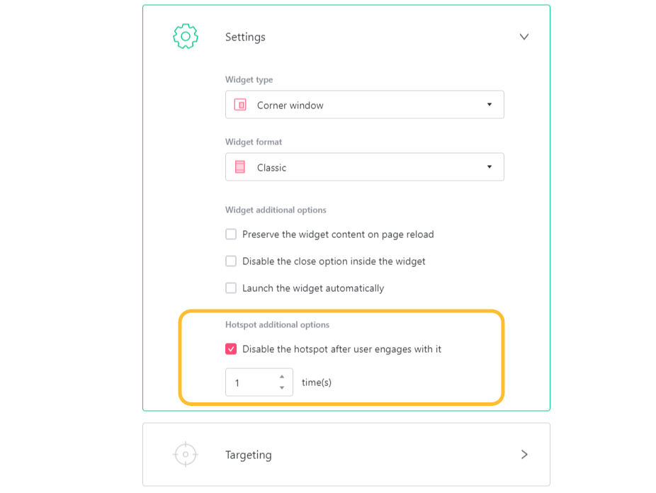656x493 pixels.
Task: Increment the time(s) counter up arrow
Action: [x=282, y=377]
